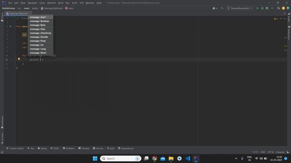291x163 pixels.
Task: Toggle tool window bars corner icon
Action: (2, 152)
